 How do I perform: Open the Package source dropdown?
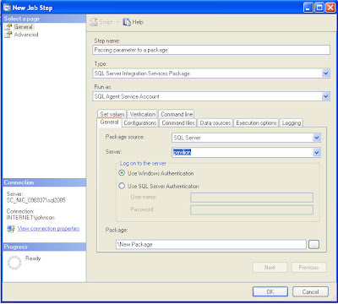tap(317, 138)
